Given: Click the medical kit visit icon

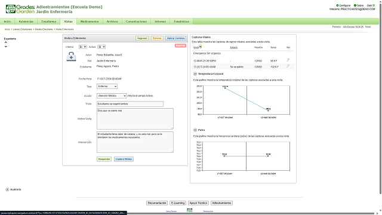Looking at the screenshot, I should [x=71, y=57].
